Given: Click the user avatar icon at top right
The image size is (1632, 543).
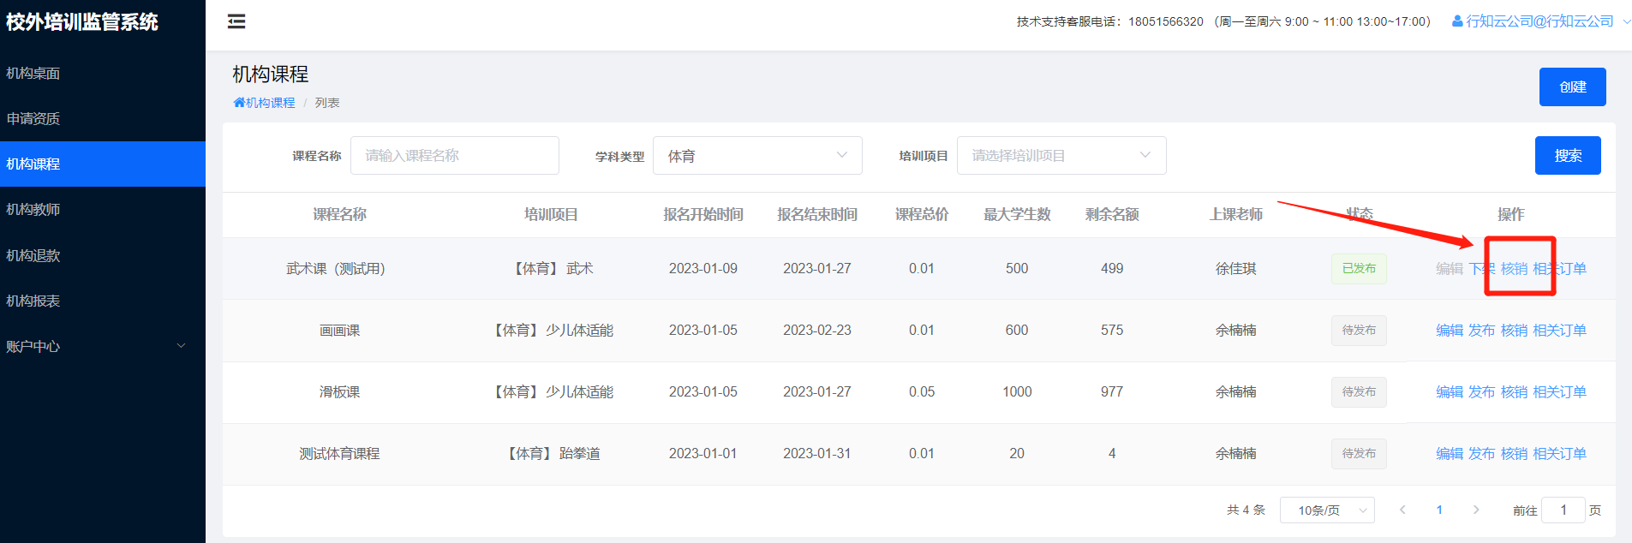Looking at the screenshot, I should click(x=1456, y=21).
